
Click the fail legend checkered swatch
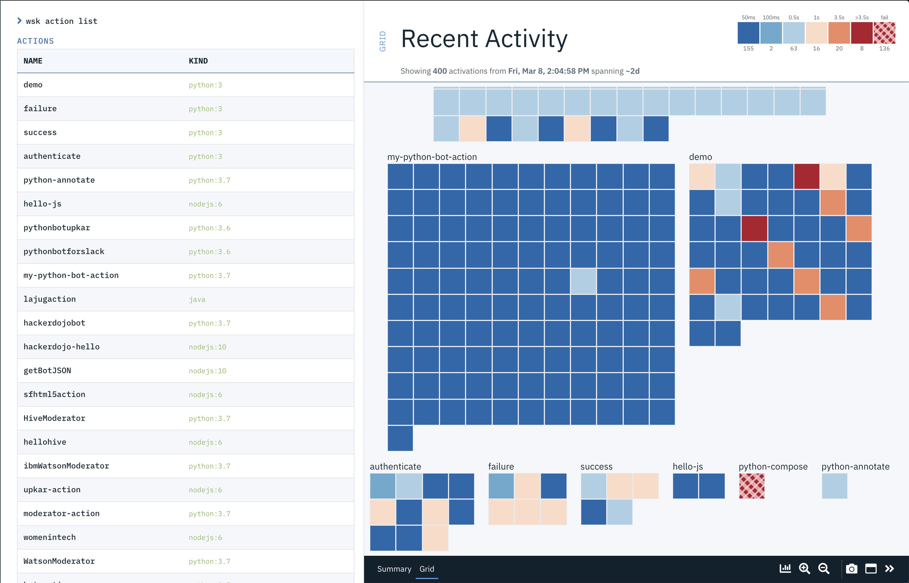tap(884, 33)
